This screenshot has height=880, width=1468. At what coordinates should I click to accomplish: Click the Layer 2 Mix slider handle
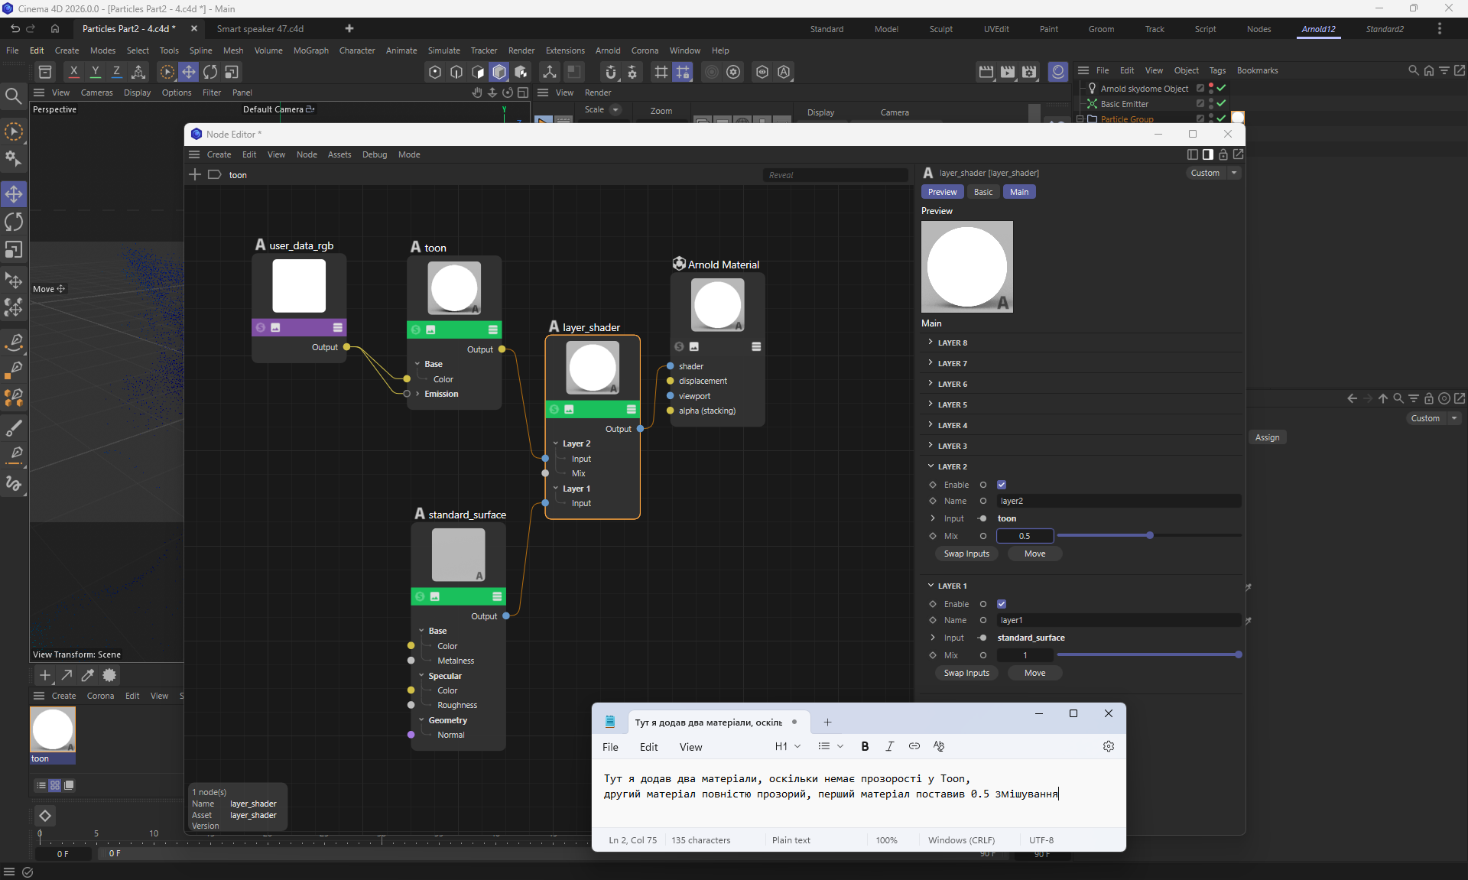click(x=1149, y=536)
